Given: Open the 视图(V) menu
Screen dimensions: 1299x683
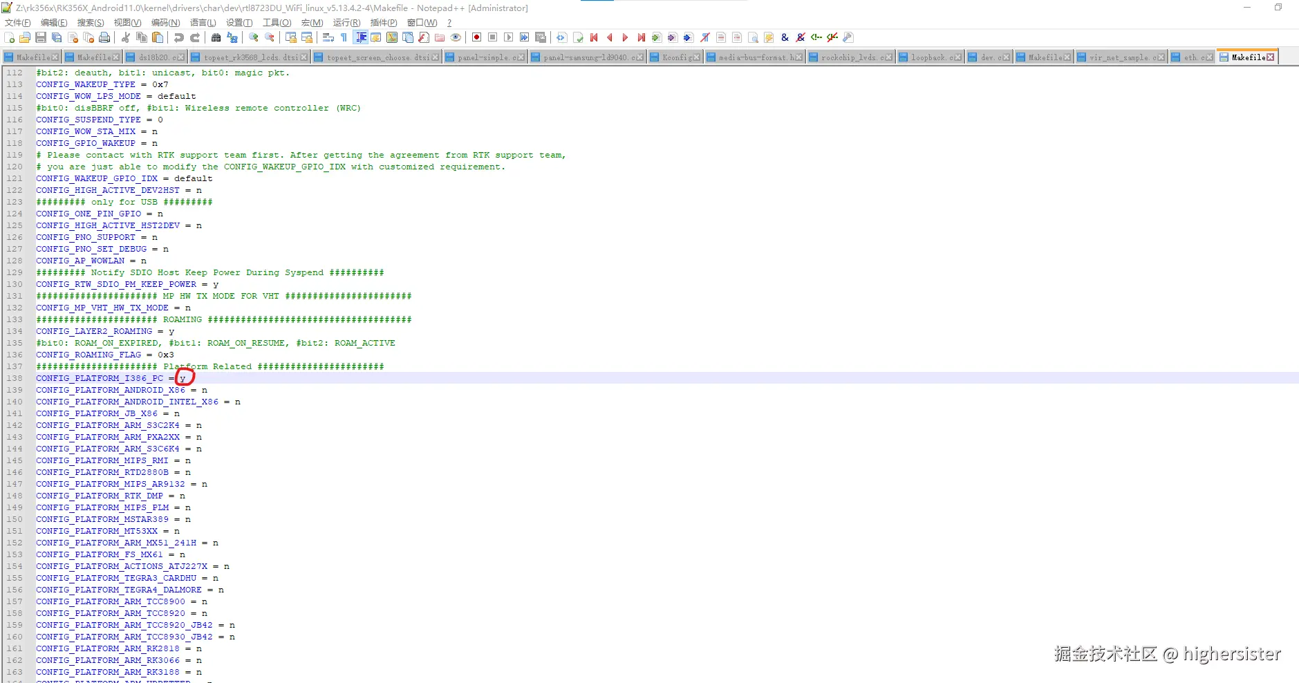Looking at the screenshot, I should pos(127,23).
